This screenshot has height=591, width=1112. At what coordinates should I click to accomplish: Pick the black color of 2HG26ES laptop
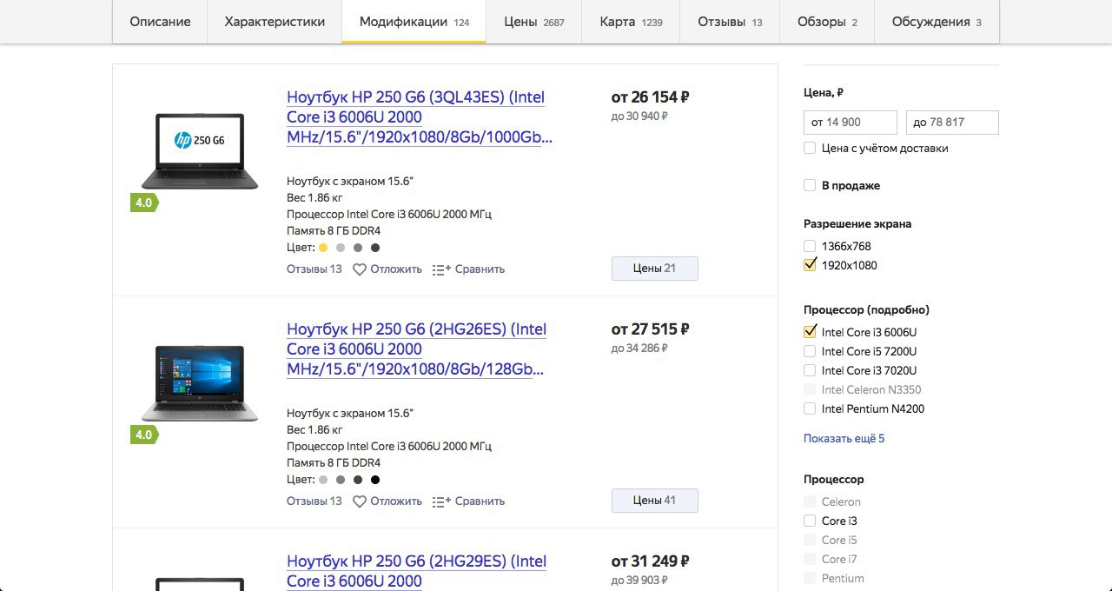375,480
